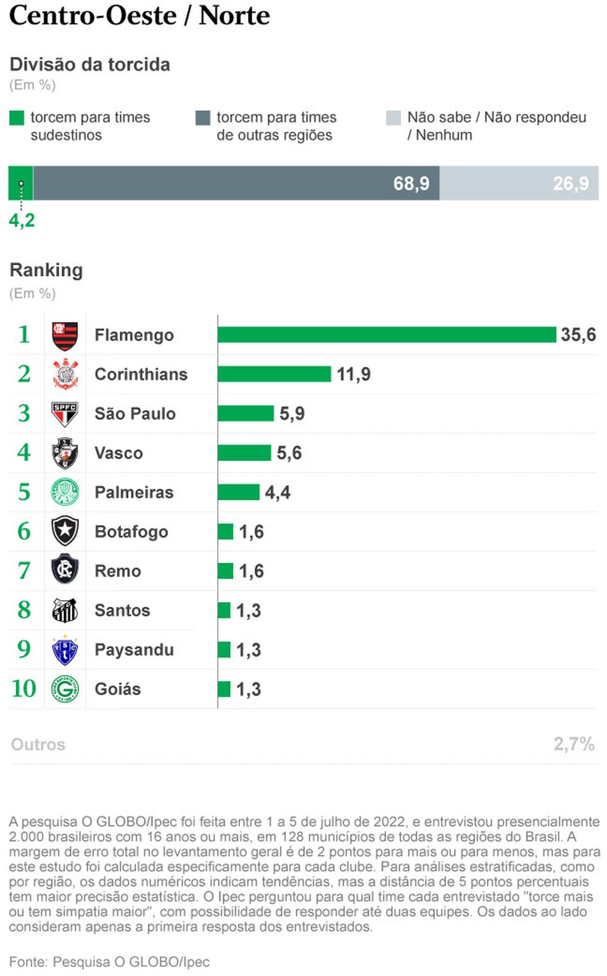Click the 26,9 light gray bar segment

point(518,183)
